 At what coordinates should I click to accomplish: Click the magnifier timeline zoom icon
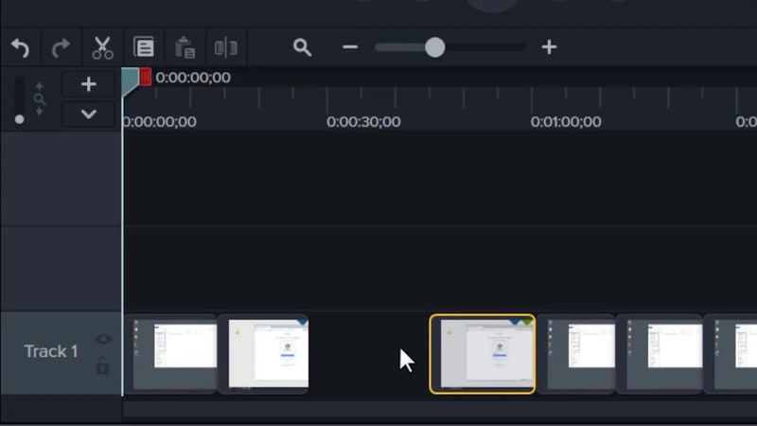pos(302,47)
